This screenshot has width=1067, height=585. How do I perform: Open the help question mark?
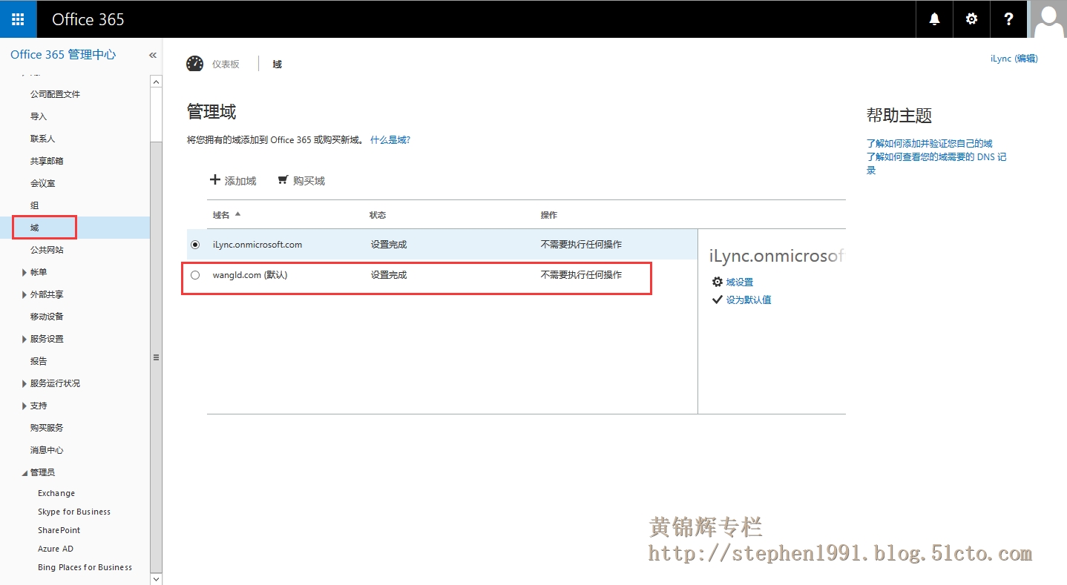(x=1009, y=19)
